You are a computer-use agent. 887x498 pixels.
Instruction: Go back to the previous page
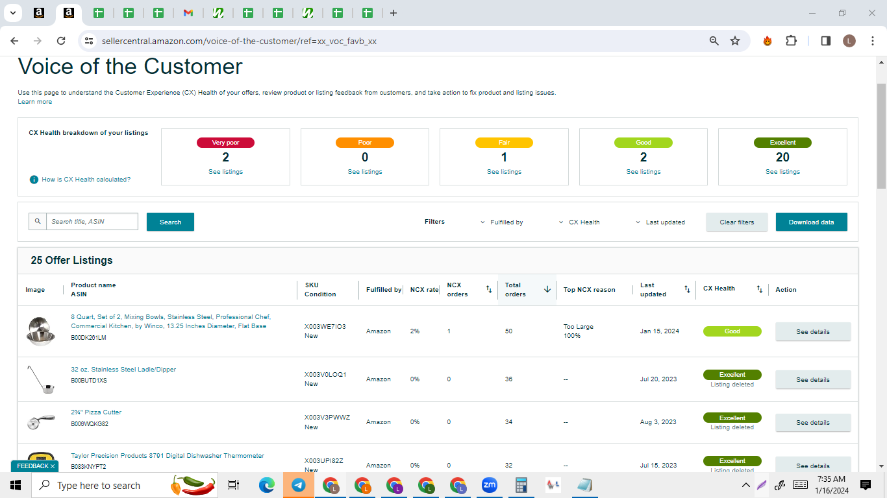coord(14,41)
